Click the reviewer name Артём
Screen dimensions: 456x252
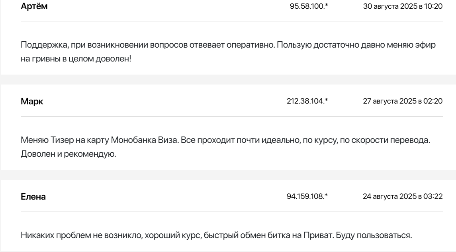tap(34, 6)
